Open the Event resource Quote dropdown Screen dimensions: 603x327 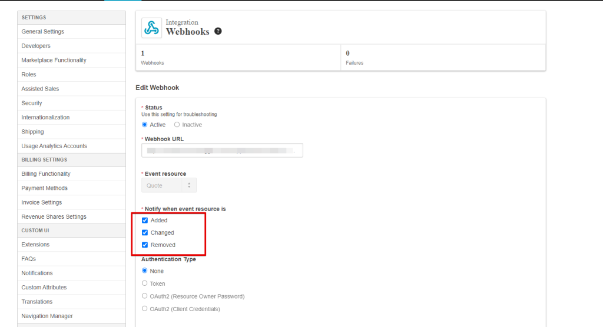pyautogui.click(x=169, y=185)
